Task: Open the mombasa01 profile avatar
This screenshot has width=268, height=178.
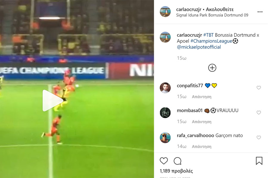Action: coord(165,113)
